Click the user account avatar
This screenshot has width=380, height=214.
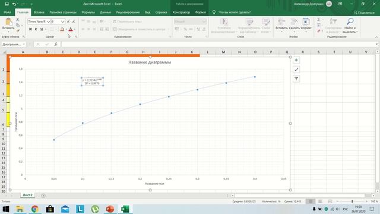pos(329,4)
